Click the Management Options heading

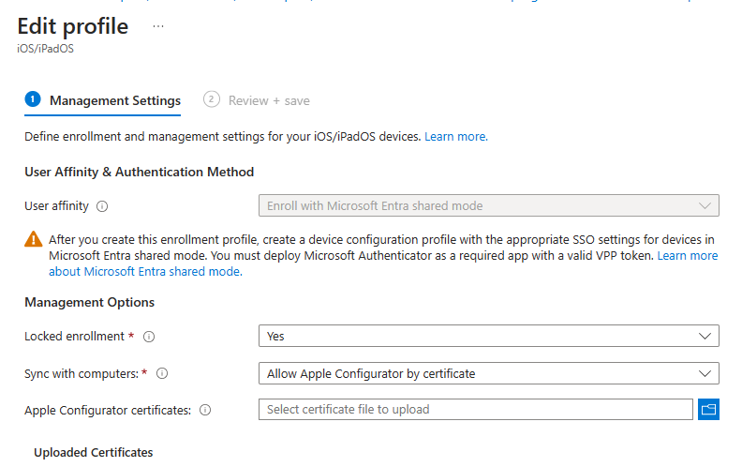[x=89, y=302]
